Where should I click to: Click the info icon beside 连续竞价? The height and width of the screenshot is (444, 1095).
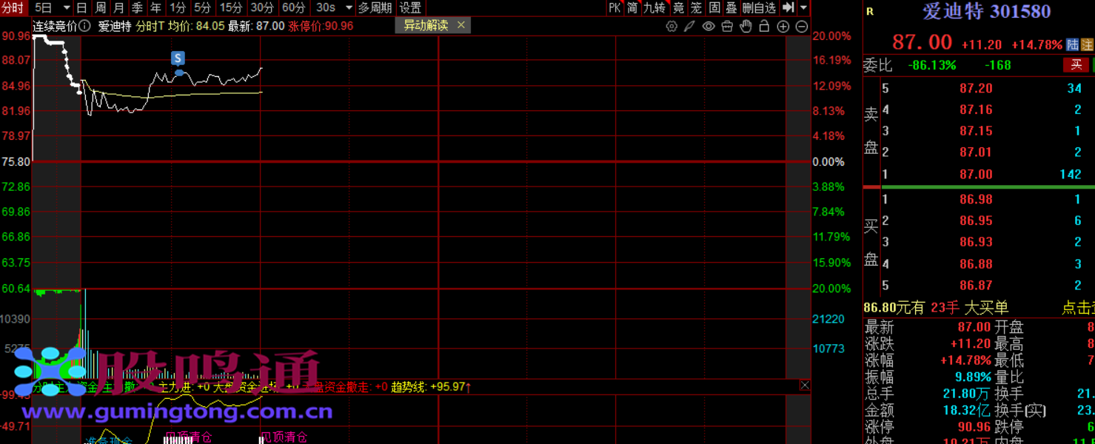[85, 26]
